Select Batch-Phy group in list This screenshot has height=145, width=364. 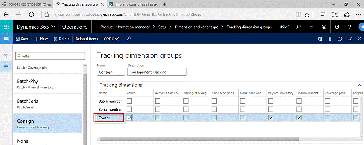pos(47,84)
